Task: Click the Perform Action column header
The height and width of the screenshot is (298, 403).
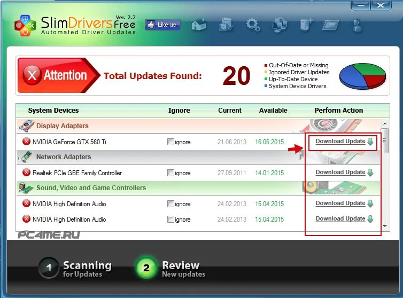Action: (x=339, y=111)
